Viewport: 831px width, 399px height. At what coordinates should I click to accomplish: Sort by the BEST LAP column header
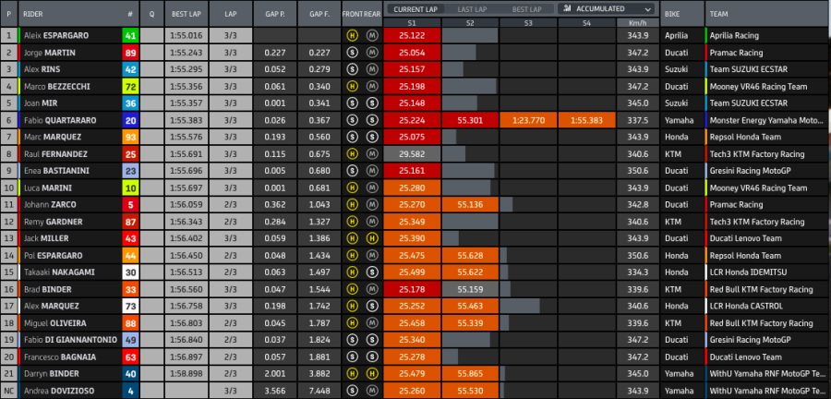(x=186, y=14)
